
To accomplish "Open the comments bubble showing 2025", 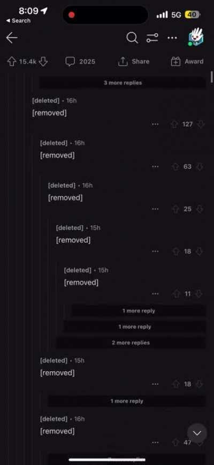I will point(80,62).
